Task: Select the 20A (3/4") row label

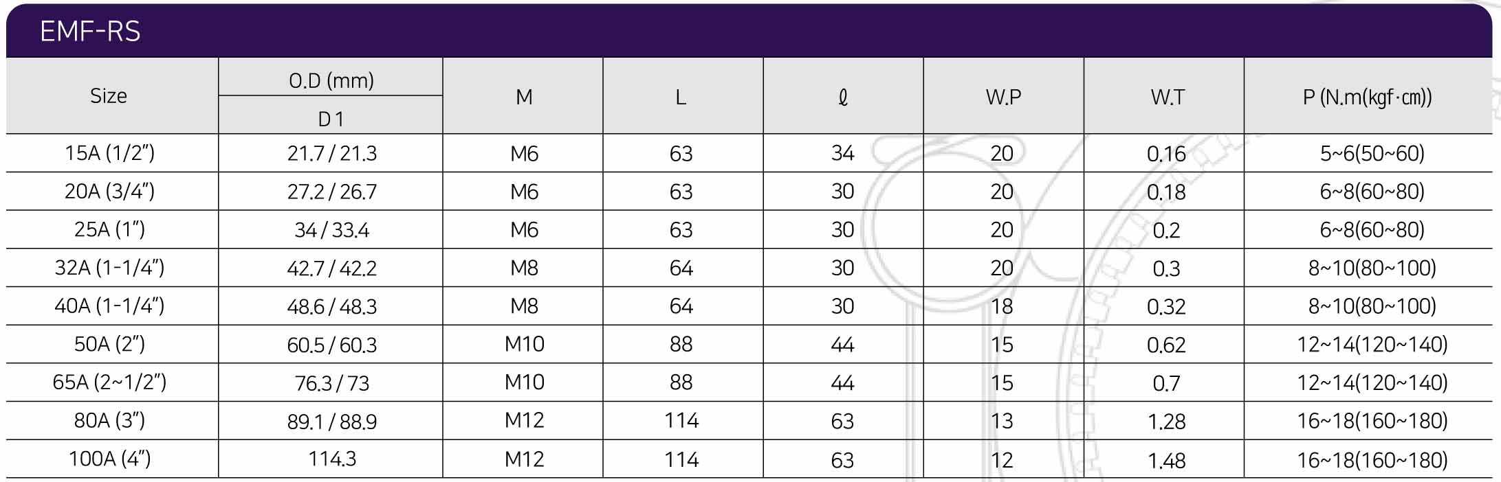Action: 109,191
